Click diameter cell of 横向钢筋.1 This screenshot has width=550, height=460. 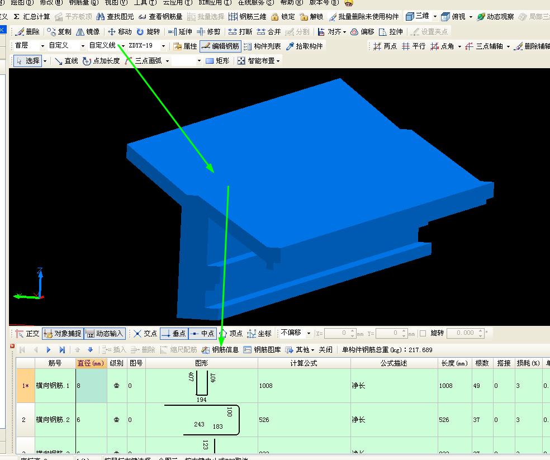tap(91, 386)
